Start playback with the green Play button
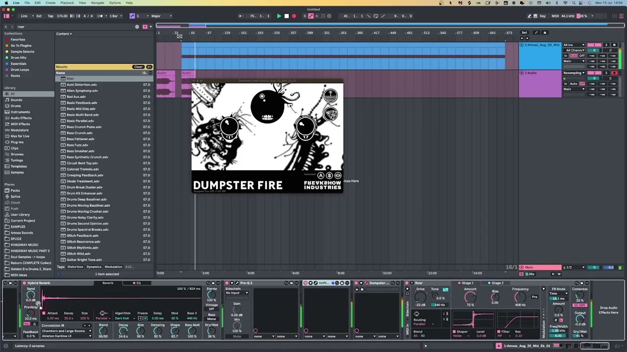The width and height of the screenshot is (627, 352). 279,16
